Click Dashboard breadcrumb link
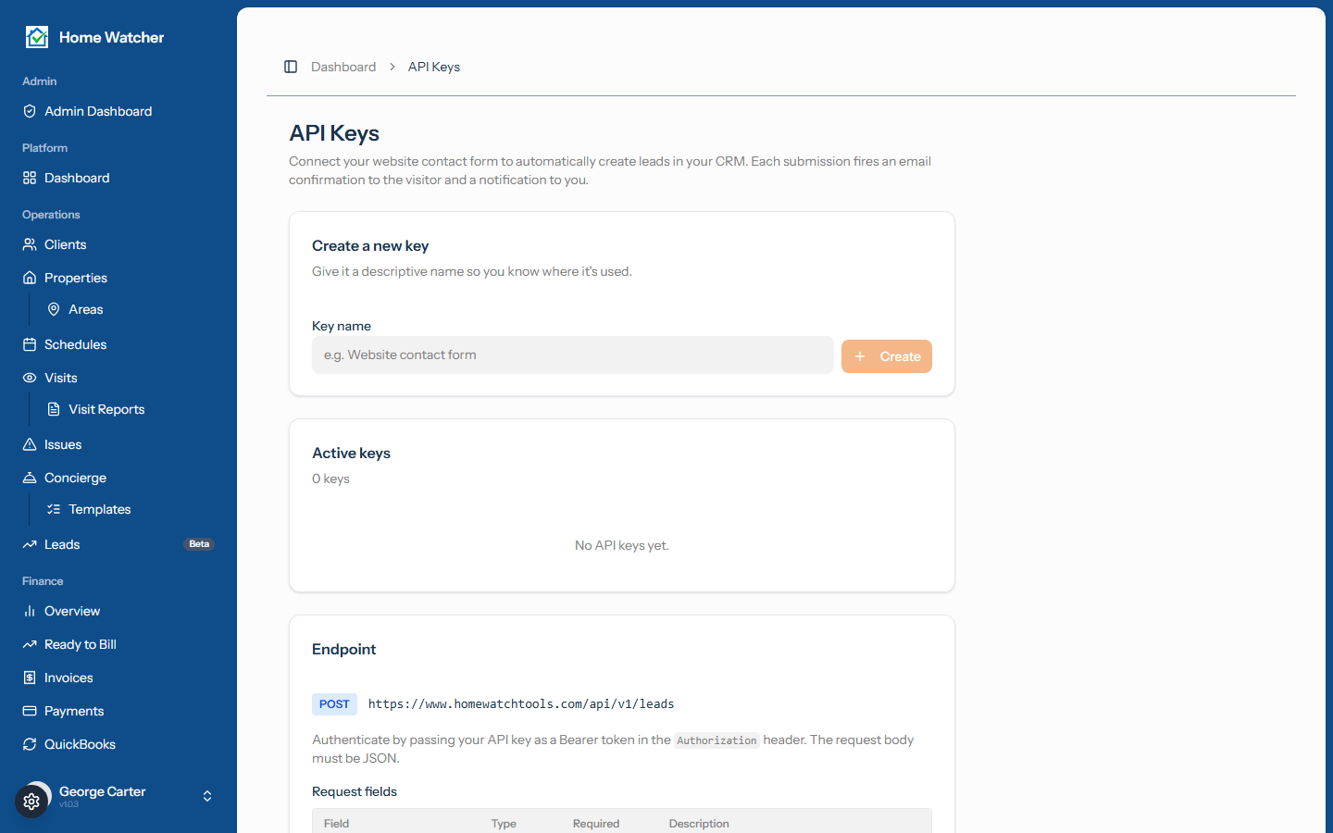Image resolution: width=1333 pixels, height=833 pixels. [x=343, y=67]
